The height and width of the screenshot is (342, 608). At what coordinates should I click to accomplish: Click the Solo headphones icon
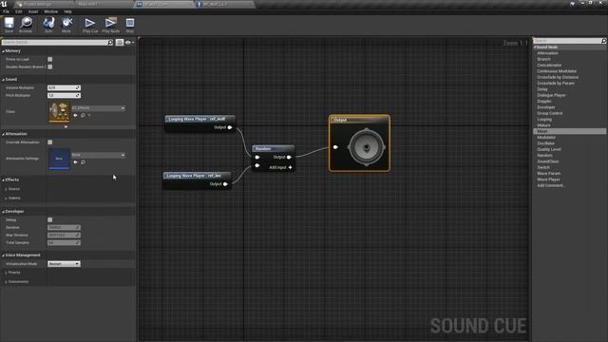click(48, 23)
